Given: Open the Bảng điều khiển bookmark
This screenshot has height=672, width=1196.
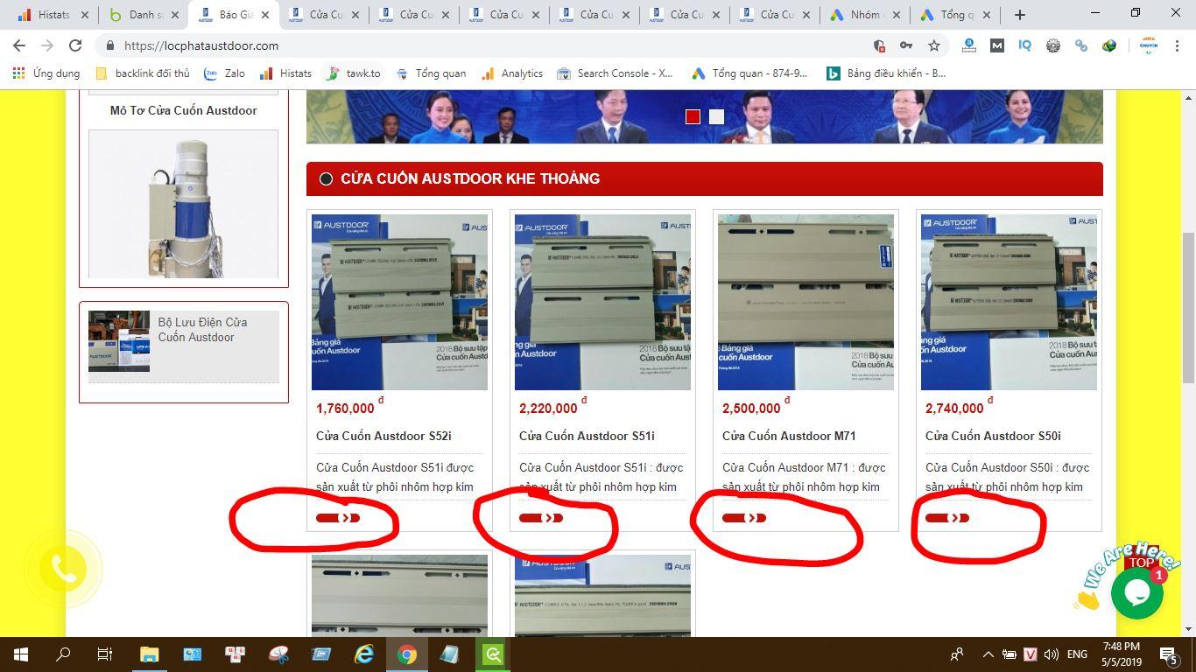Looking at the screenshot, I should point(887,73).
